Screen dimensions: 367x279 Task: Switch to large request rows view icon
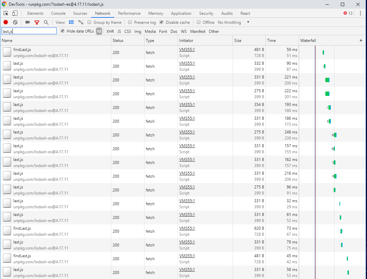click(x=71, y=22)
